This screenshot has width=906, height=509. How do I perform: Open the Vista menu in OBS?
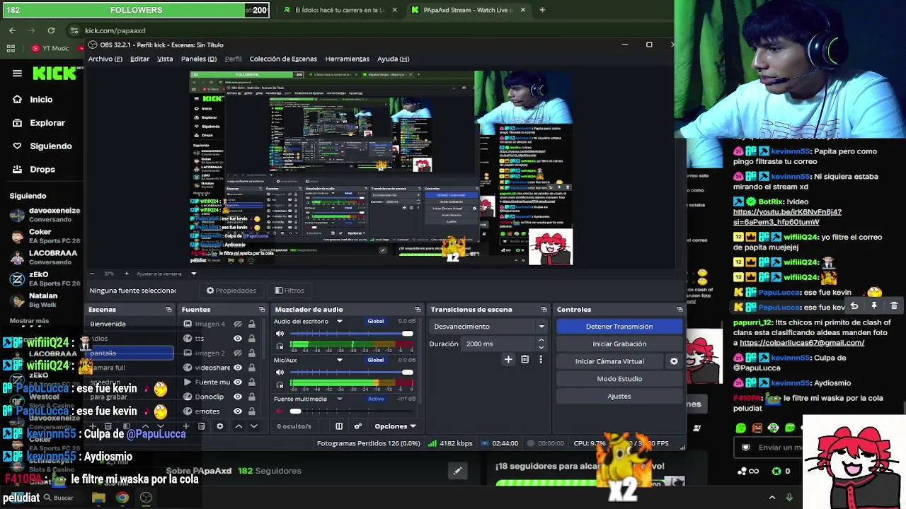click(165, 59)
